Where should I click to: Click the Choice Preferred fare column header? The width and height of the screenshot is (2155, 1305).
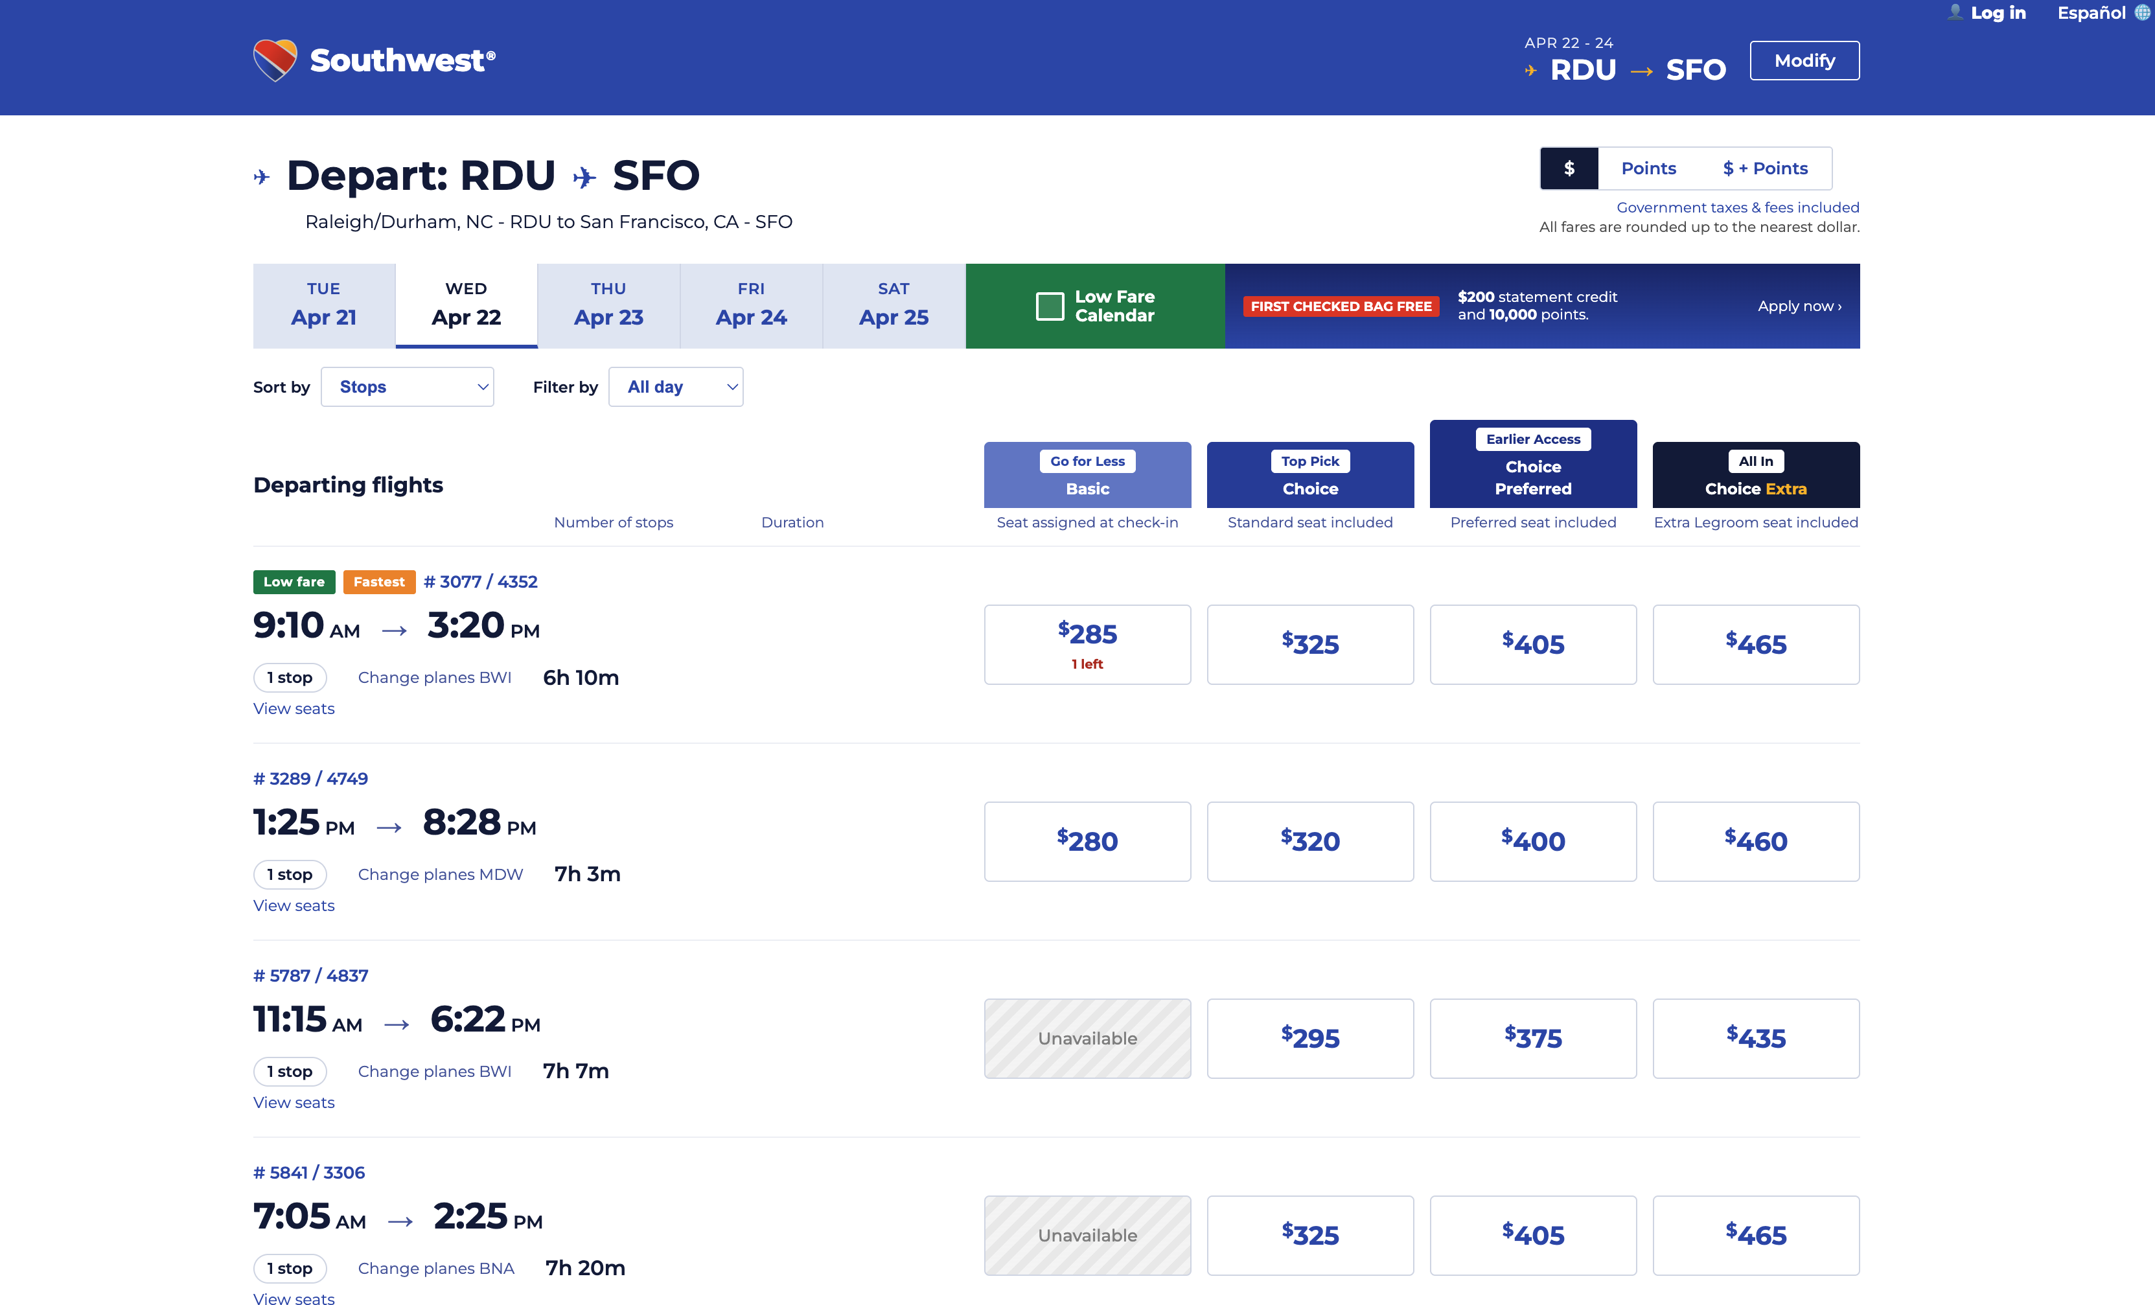tap(1533, 465)
